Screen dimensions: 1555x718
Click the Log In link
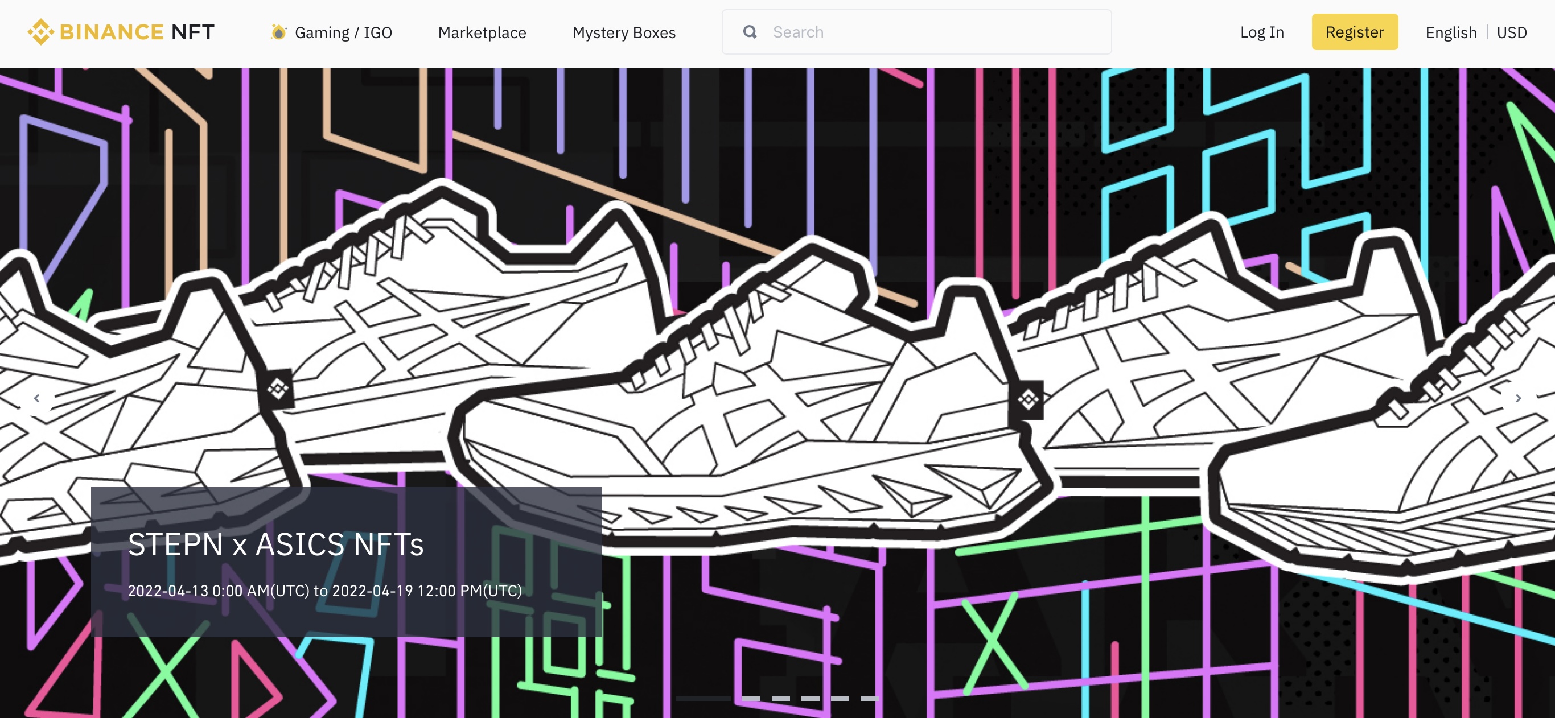tap(1262, 32)
